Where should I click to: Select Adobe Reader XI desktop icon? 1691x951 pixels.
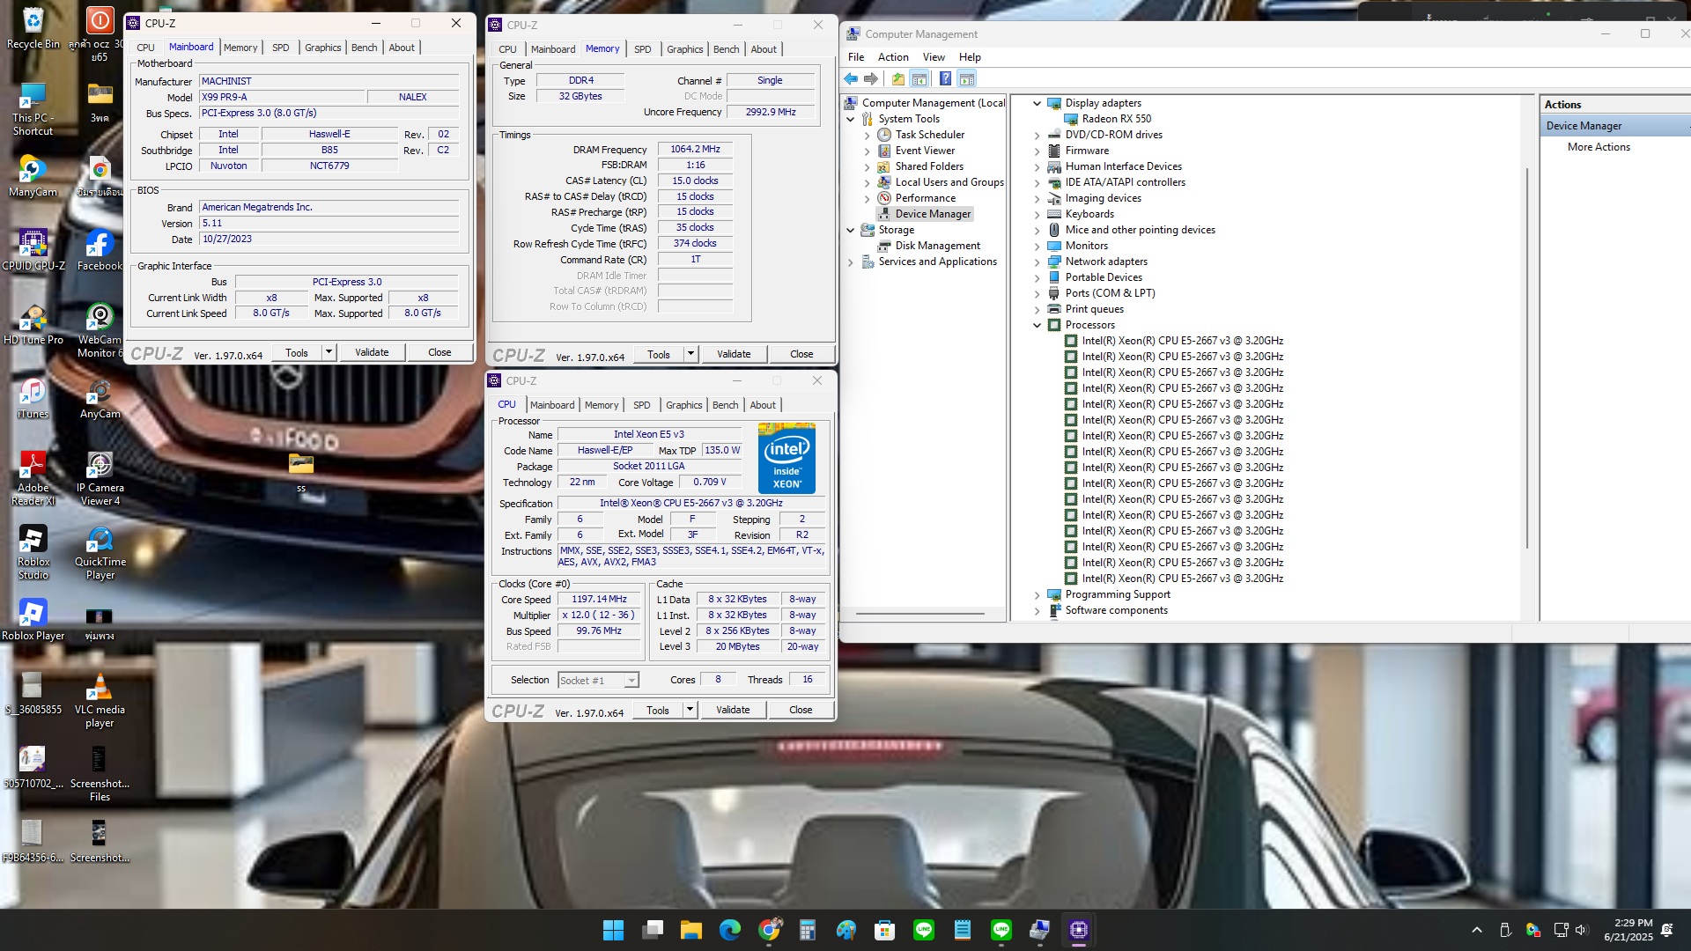(33, 478)
